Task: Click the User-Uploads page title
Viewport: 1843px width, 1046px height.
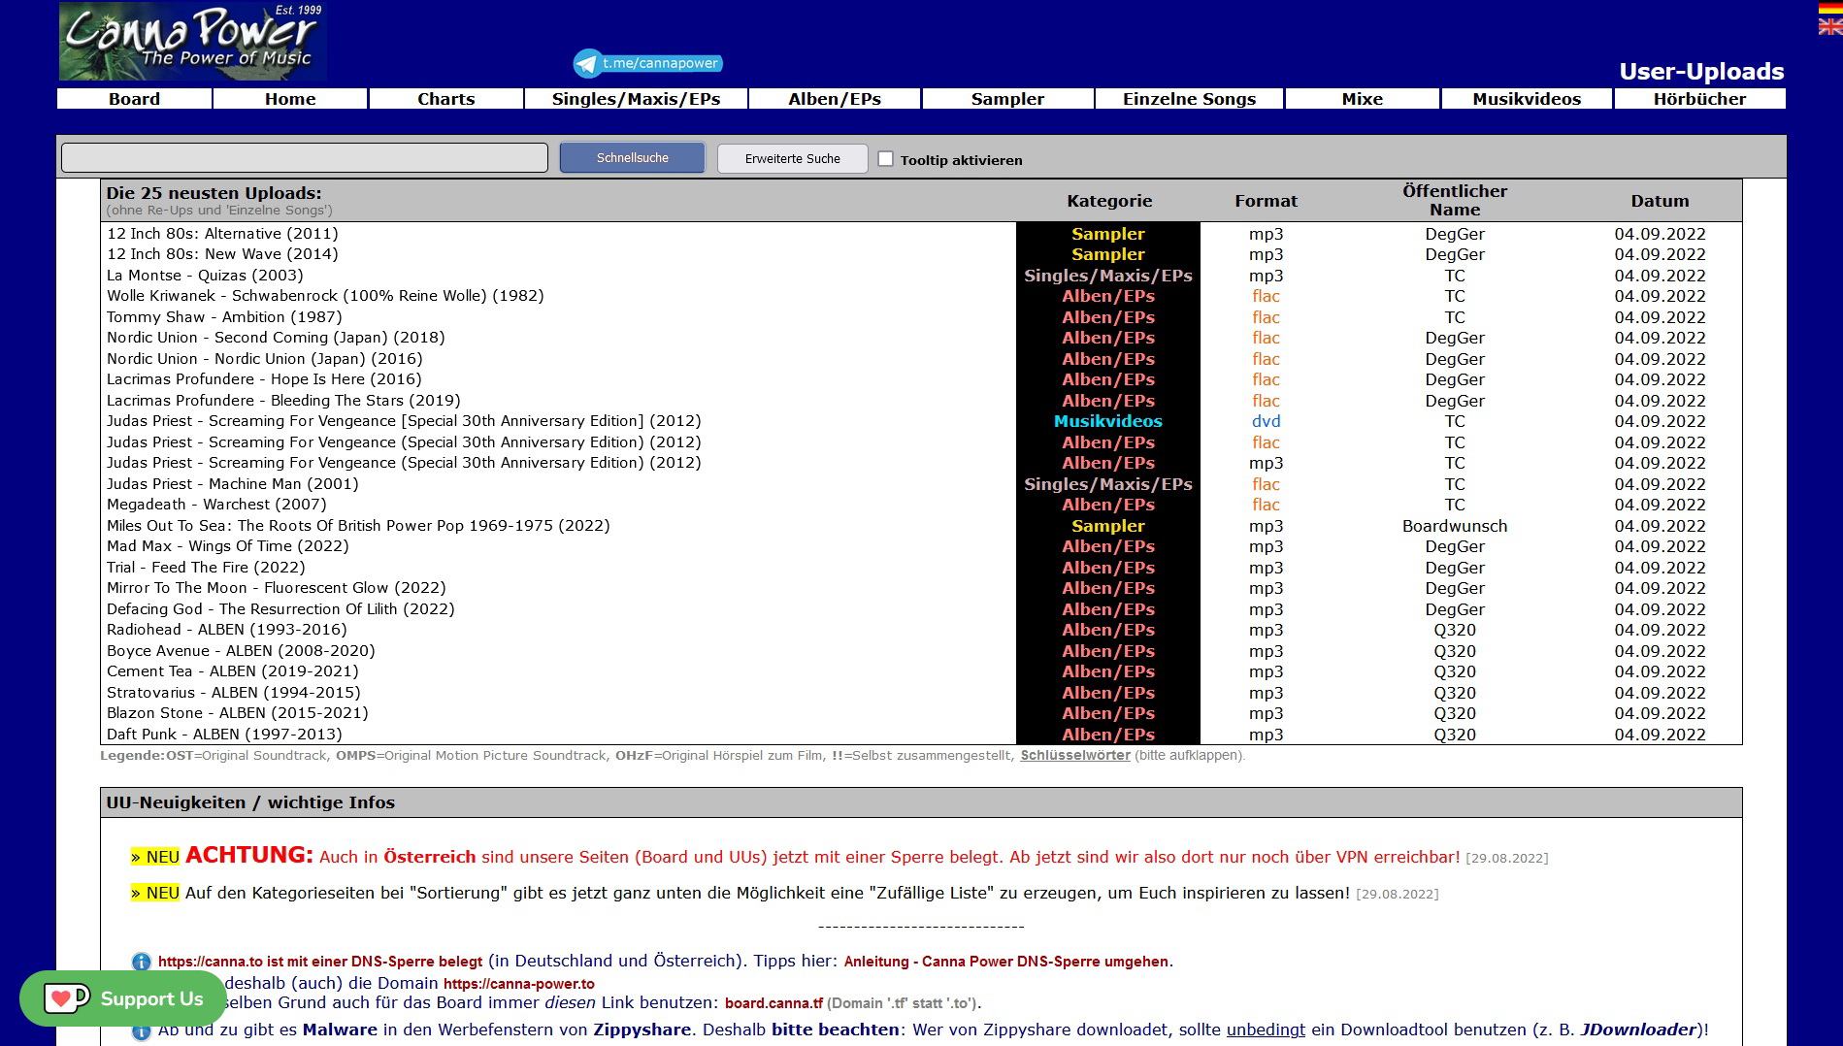Action: pyautogui.click(x=1701, y=71)
